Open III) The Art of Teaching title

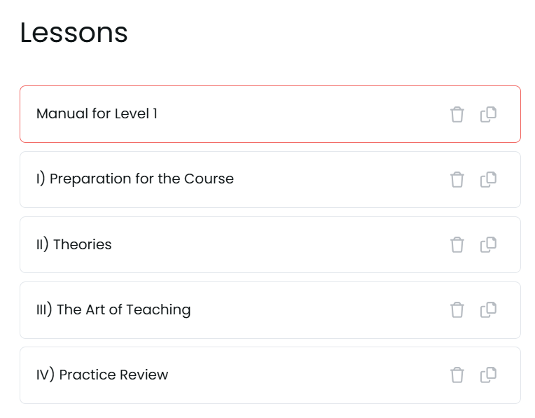pos(113,309)
